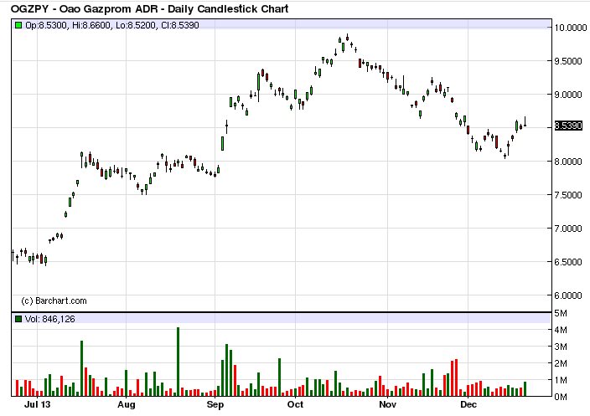
Task: Click the 'Dec' date axis label
Action: click(x=468, y=405)
